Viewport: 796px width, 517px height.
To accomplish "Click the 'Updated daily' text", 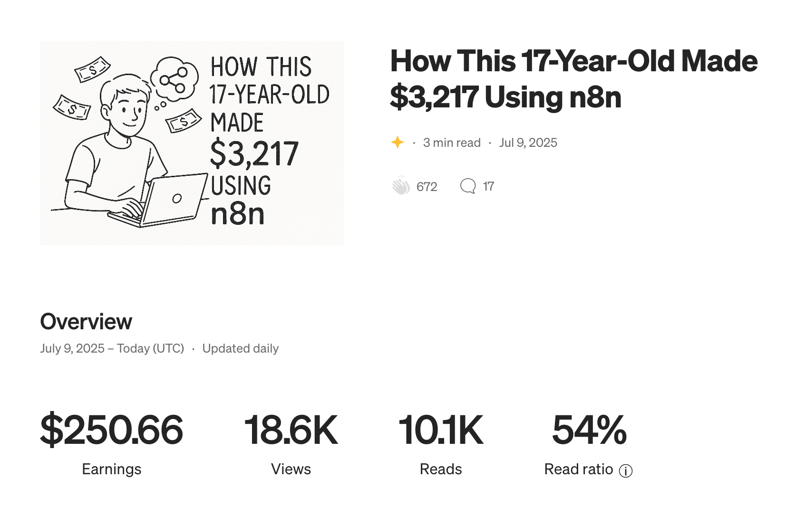I will coord(240,348).
